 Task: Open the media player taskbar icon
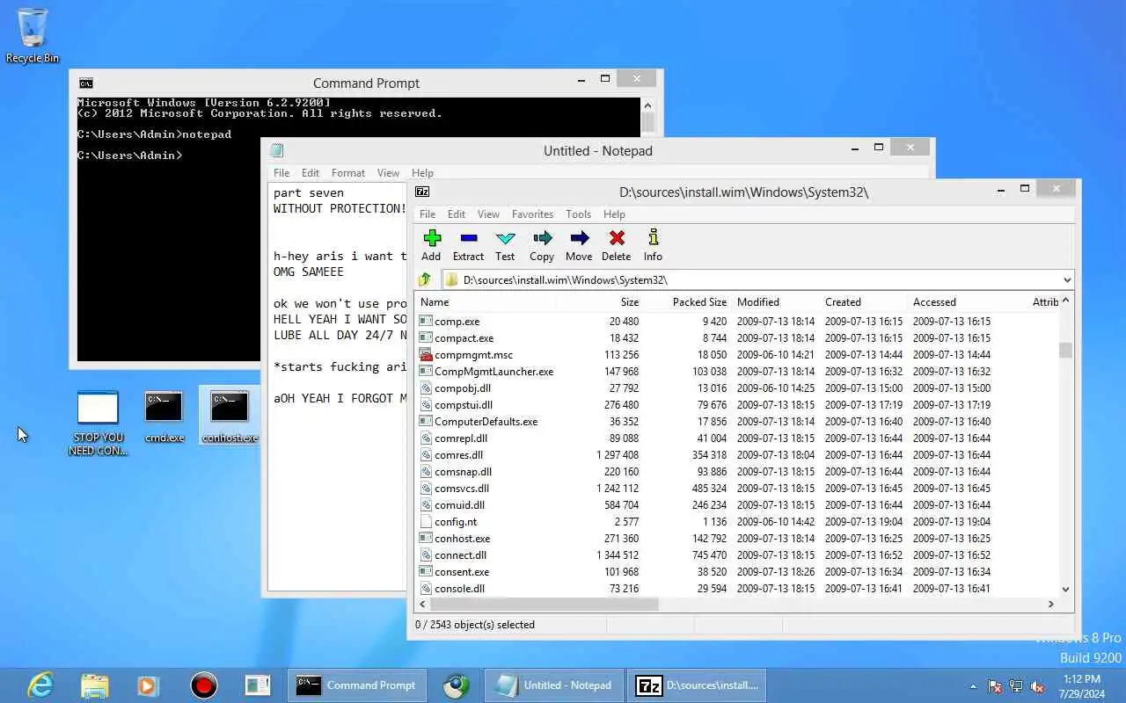[x=147, y=685]
